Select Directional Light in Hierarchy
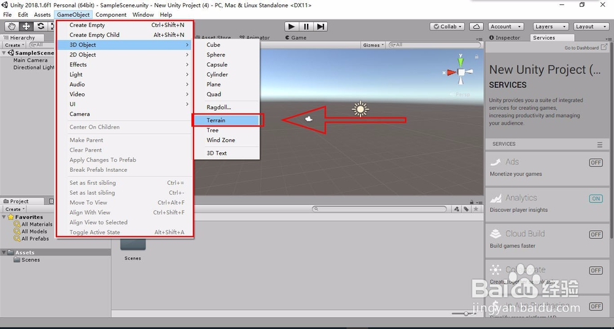 tap(34, 68)
